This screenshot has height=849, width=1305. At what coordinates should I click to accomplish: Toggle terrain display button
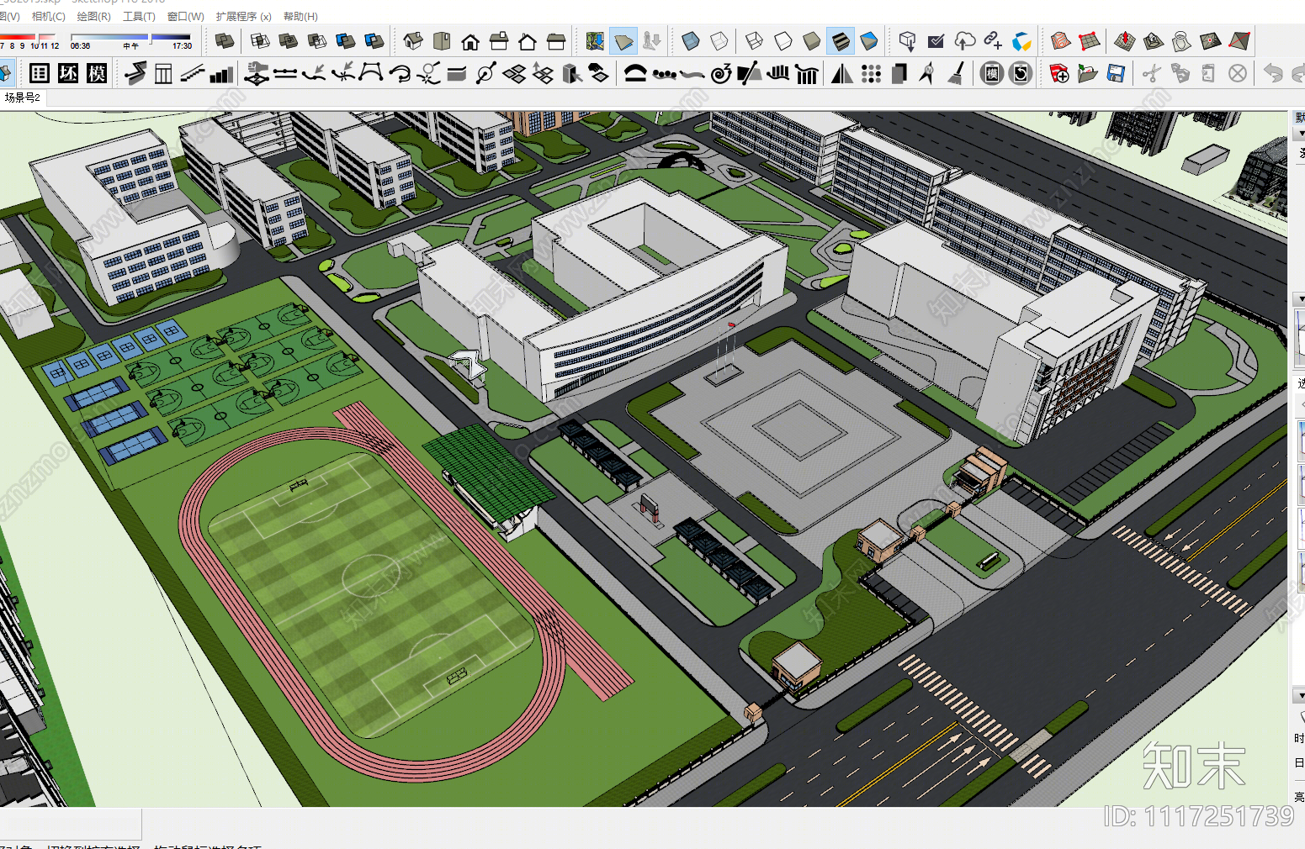tap(623, 40)
